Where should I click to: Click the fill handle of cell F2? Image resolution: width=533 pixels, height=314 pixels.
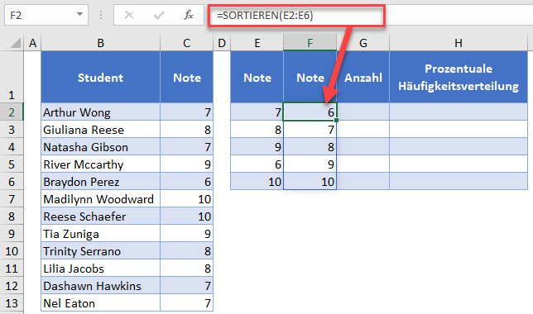pyautogui.click(x=336, y=120)
